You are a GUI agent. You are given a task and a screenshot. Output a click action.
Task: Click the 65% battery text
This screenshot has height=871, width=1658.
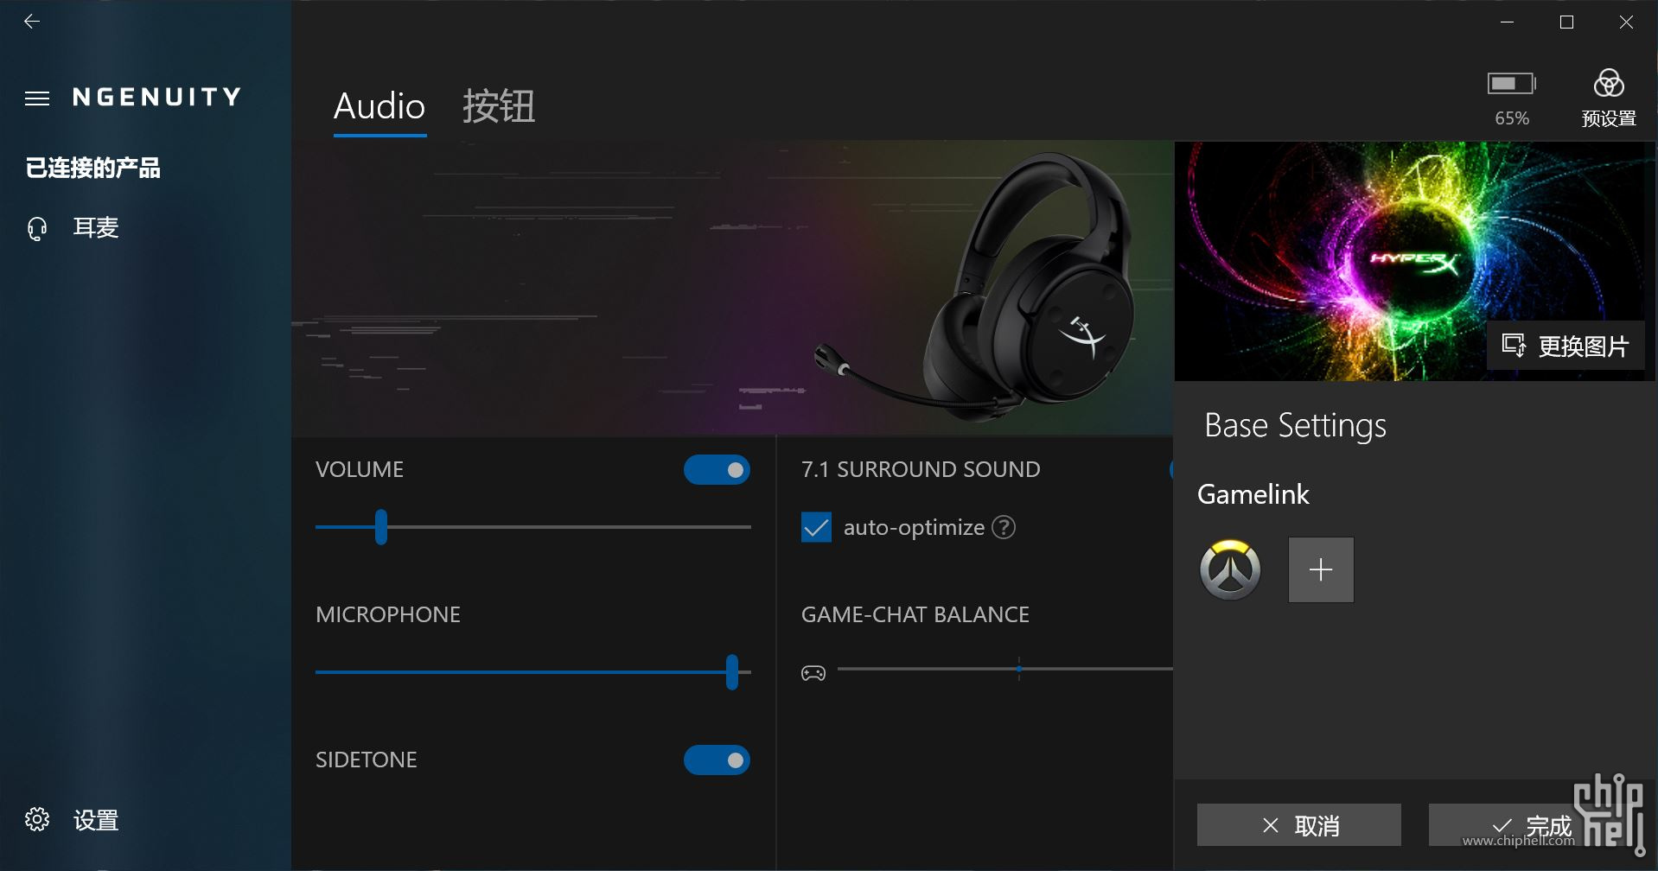pos(1512,118)
